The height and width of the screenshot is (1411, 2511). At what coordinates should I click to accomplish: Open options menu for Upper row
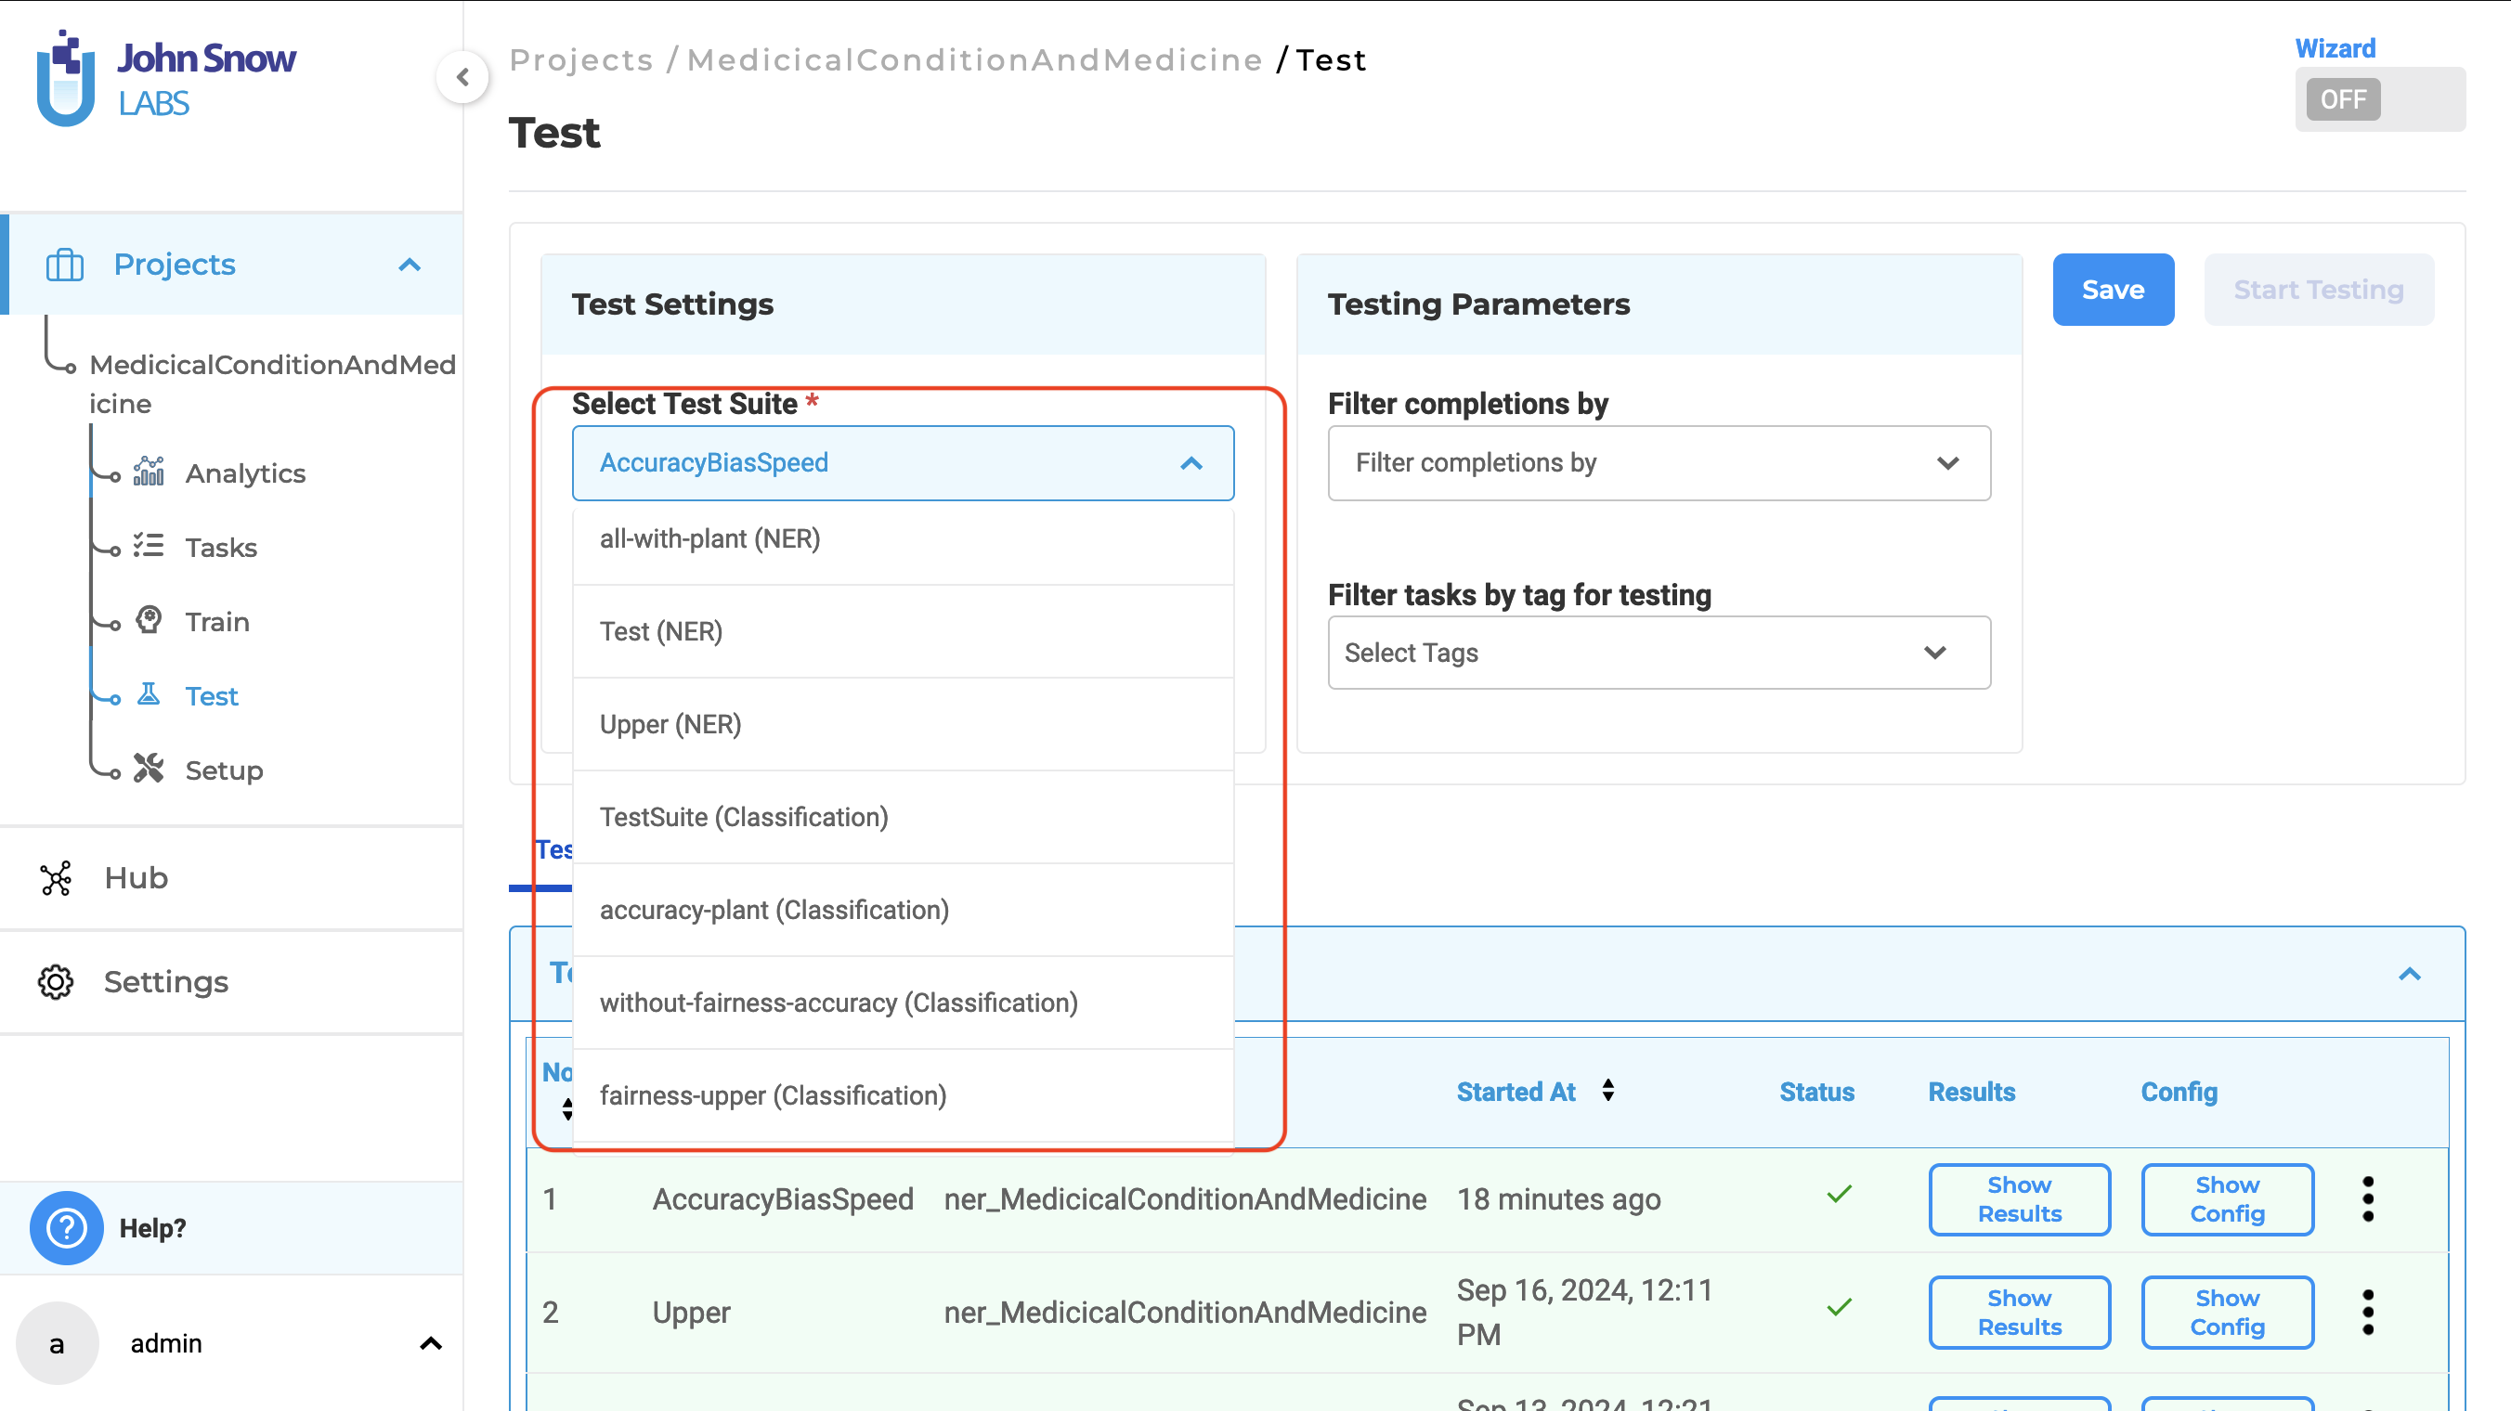coord(2369,1313)
